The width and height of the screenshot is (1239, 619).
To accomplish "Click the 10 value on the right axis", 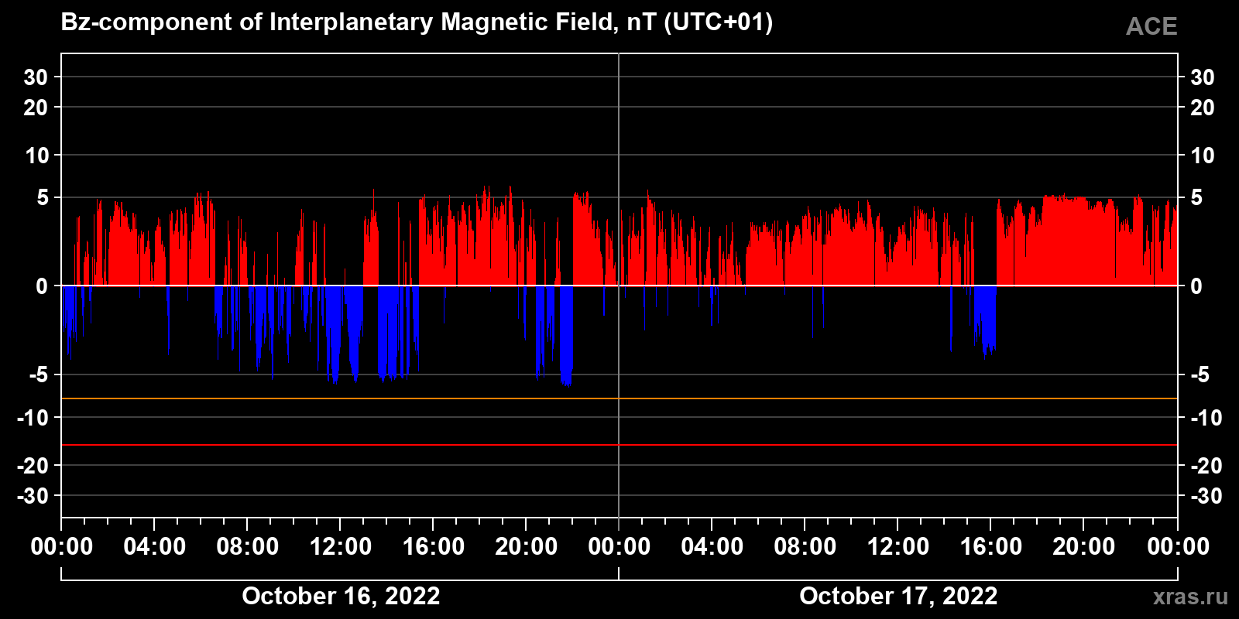I will click(1203, 156).
